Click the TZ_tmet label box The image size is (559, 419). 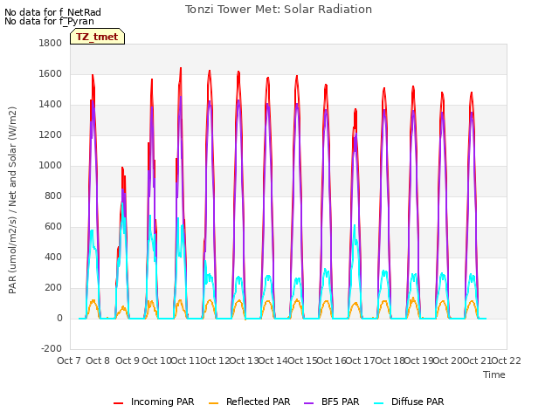coord(97,37)
